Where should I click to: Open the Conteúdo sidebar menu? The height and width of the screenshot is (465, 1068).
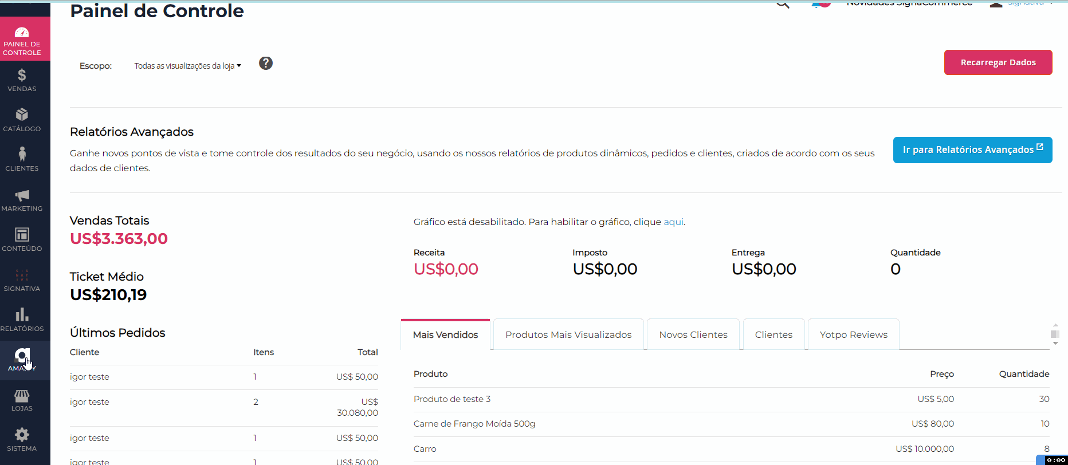pos(22,239)
